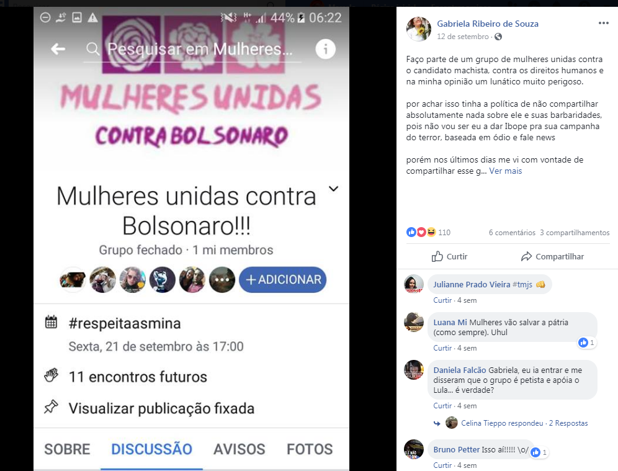
Task: Click the search magnifier icon
Action: pos(93,49)
